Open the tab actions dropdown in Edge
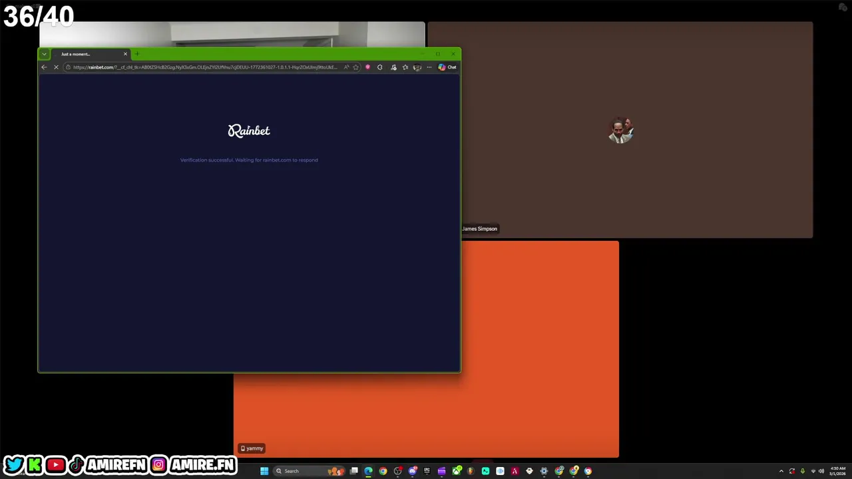Viewport: 852px width, 479px height. (44, 54)
